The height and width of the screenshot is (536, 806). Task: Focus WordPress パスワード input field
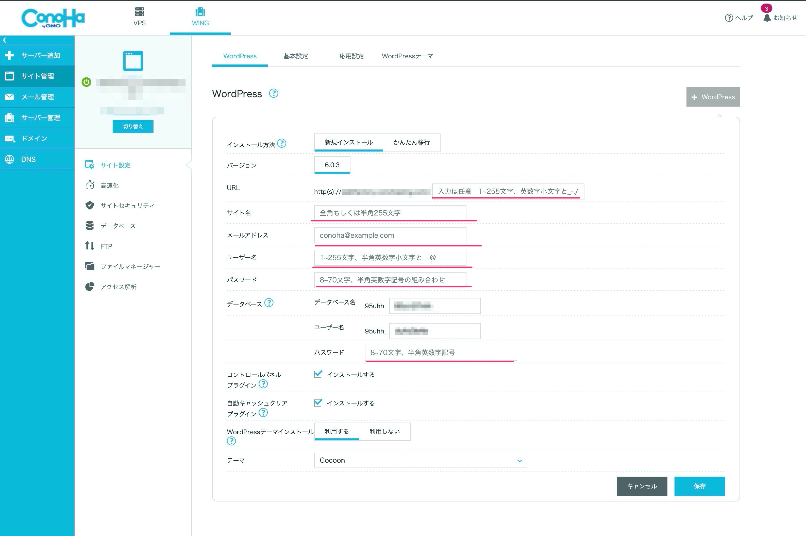(390, 280)
